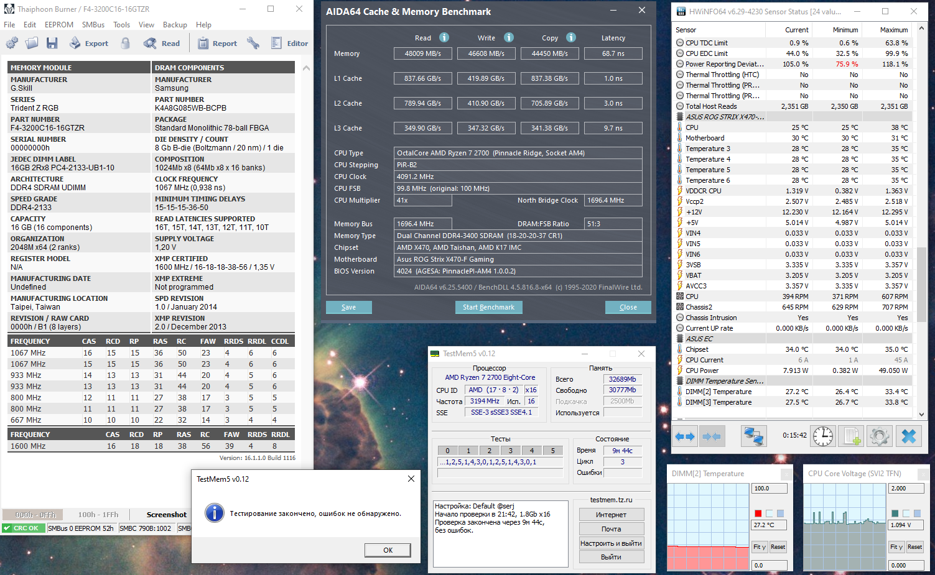Click the red color swatch in DIMM[2] Temperature graph

758,513
